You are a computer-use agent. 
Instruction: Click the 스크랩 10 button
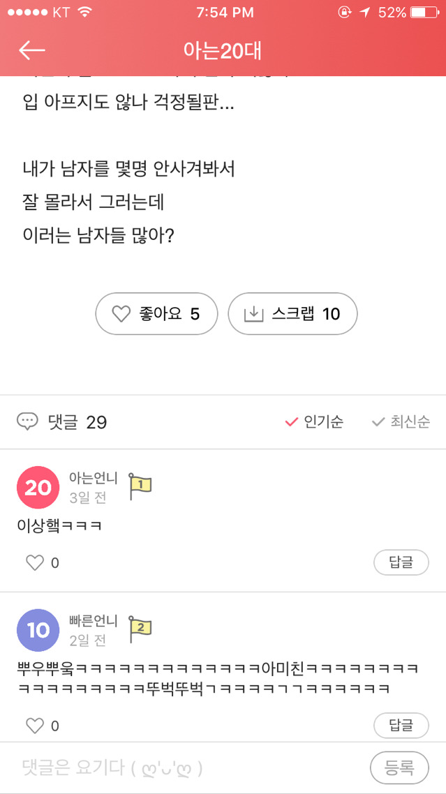pyautogui.click(x=292, y=314)
